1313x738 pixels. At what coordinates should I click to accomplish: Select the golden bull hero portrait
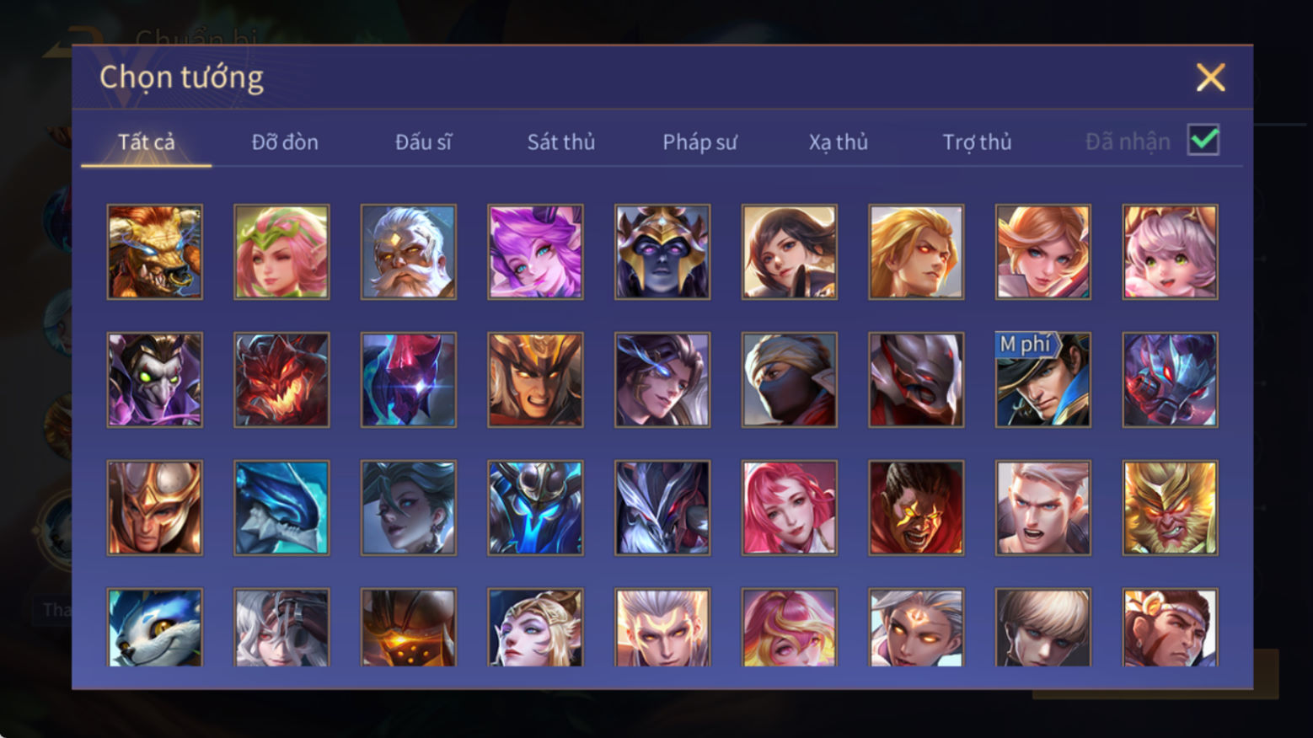click(155, 252)
